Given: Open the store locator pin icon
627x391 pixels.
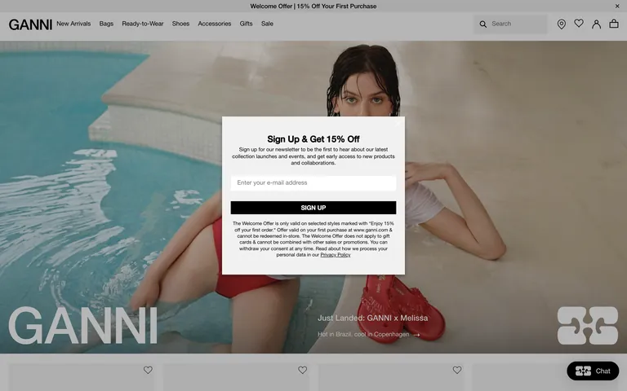Looking at the screenshot, I should (x=562, y=24).
